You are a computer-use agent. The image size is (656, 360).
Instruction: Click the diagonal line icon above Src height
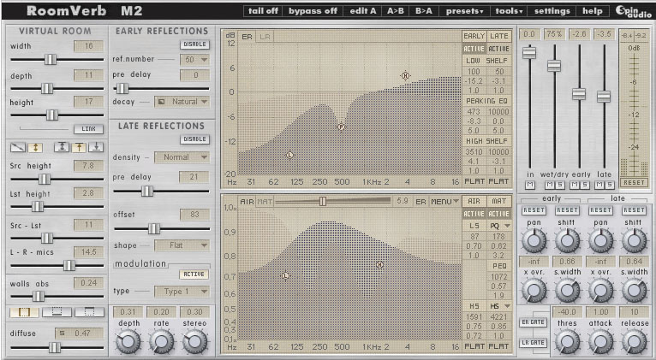coord(18,147)
